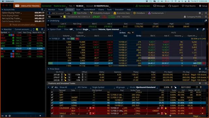
Task: Switch to the thinkBack view
Action: coord(139,13)
